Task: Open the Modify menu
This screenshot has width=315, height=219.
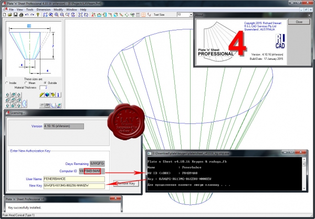Action: (x=58, y=9)
